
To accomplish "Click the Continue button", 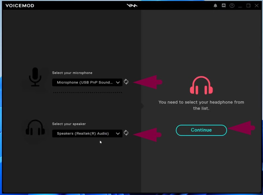I will tap(201, 130).
